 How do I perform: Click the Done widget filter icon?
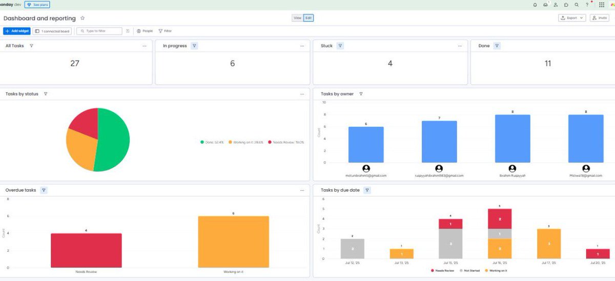(x=497, y=46)
